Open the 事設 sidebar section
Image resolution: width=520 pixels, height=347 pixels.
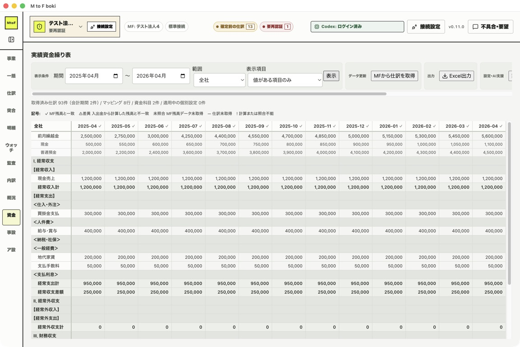(x=11, y=232)
